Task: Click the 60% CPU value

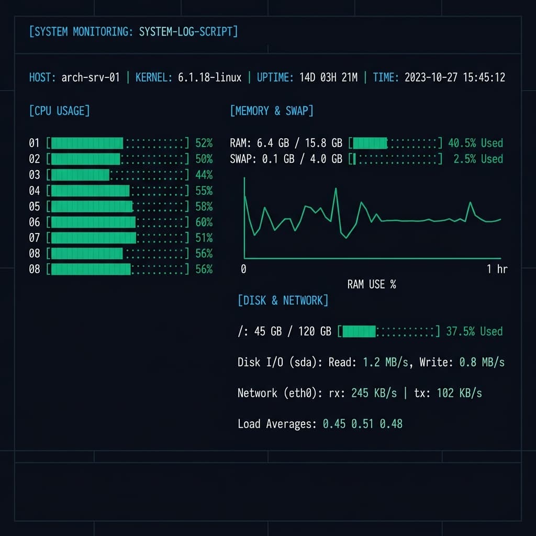Action: click(204, 222)
